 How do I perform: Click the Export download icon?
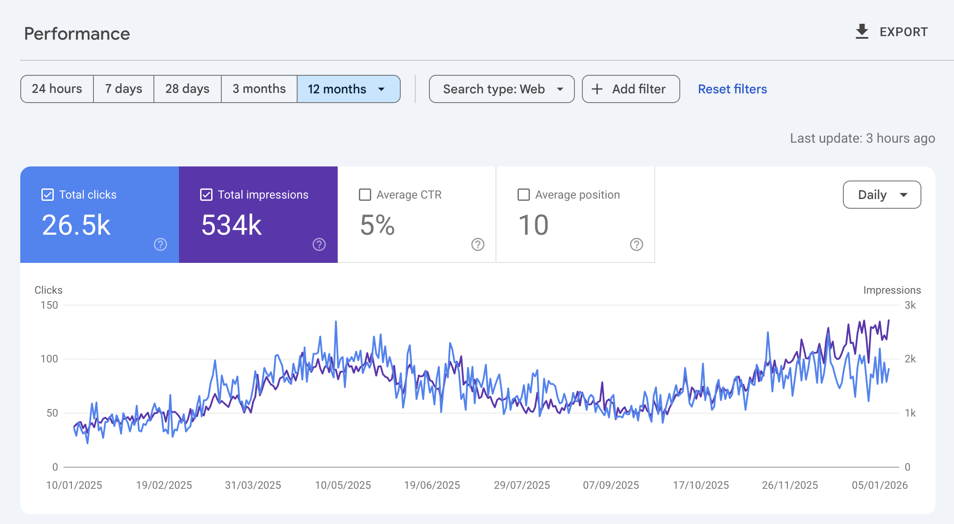(862, 32)
